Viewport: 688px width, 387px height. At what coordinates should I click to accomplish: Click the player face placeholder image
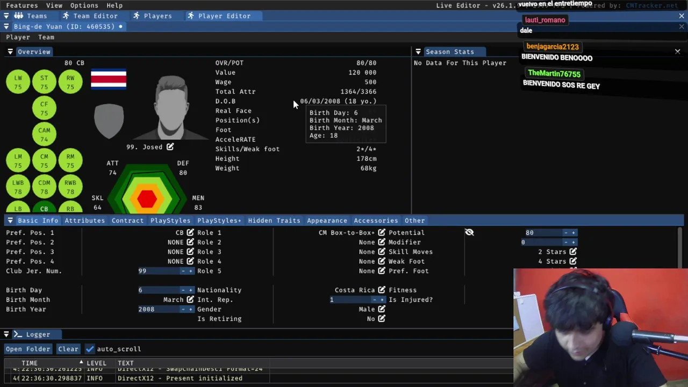172,106
